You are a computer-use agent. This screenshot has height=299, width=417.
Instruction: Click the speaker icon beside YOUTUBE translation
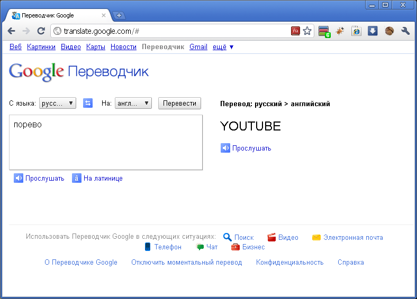[225, 148]
